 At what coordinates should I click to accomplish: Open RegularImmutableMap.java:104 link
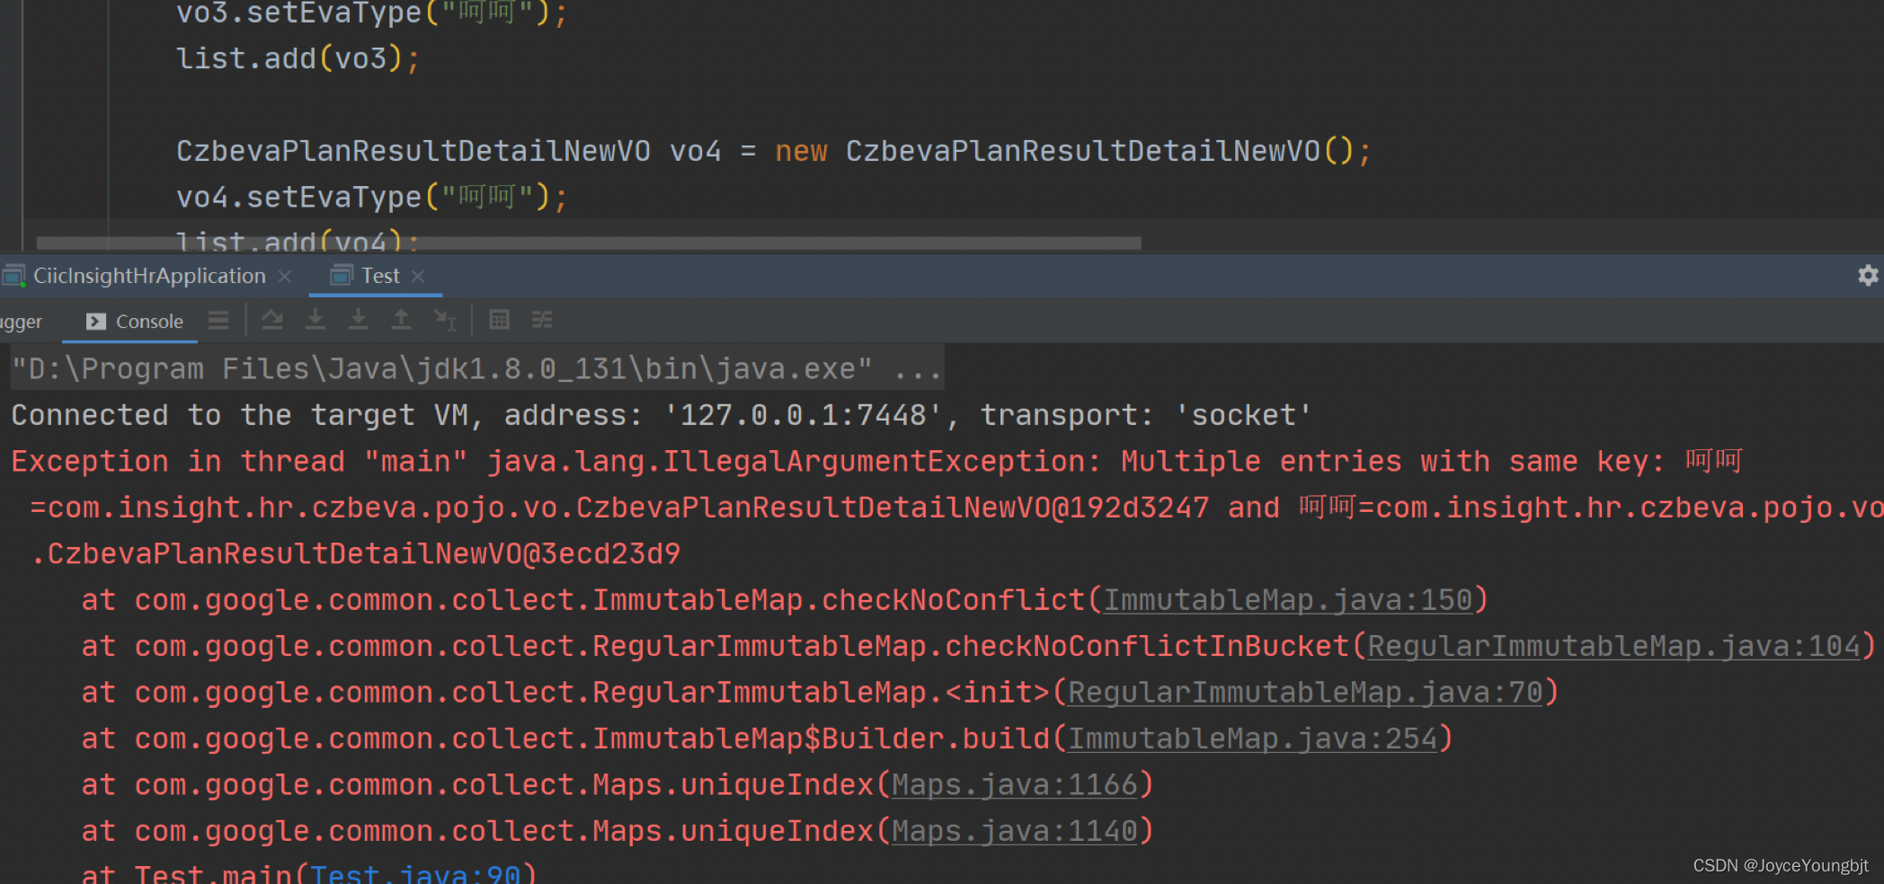click(x=1613, y=647)
